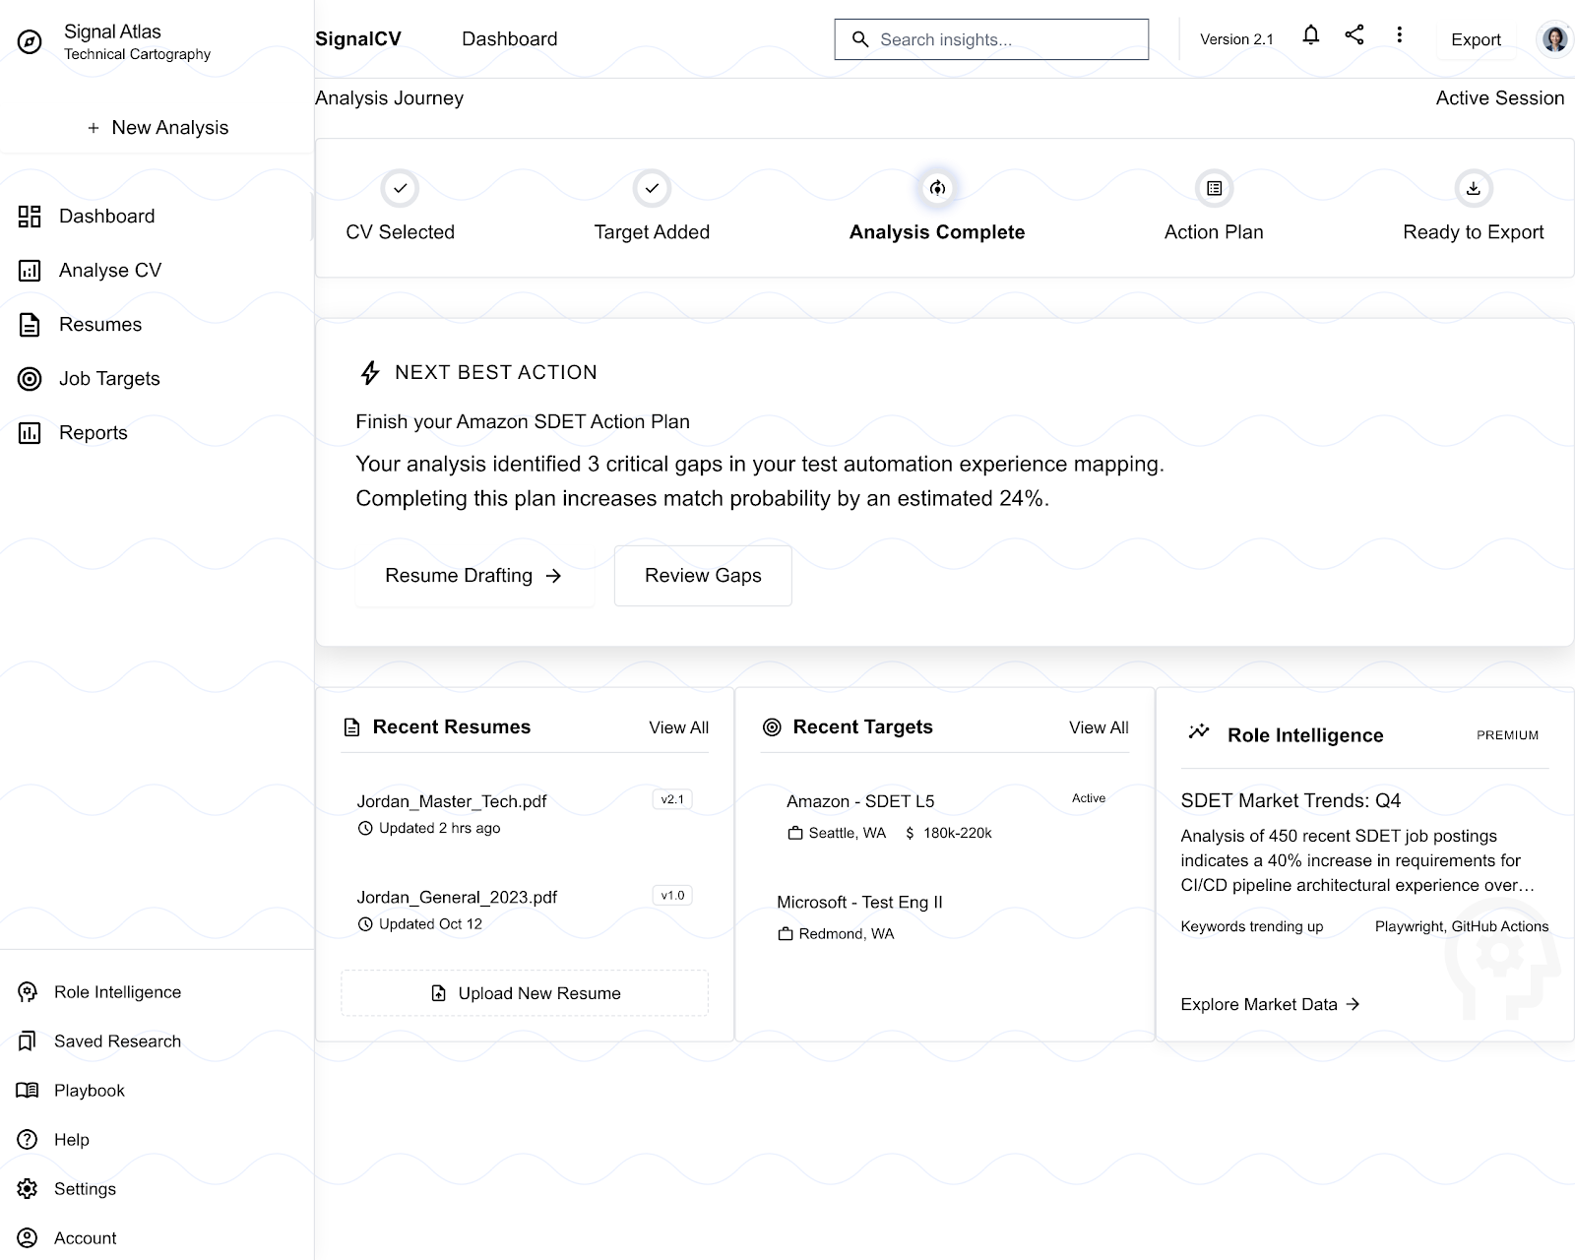
Task: Open the three-dot more options menu
Action: 1399,35
